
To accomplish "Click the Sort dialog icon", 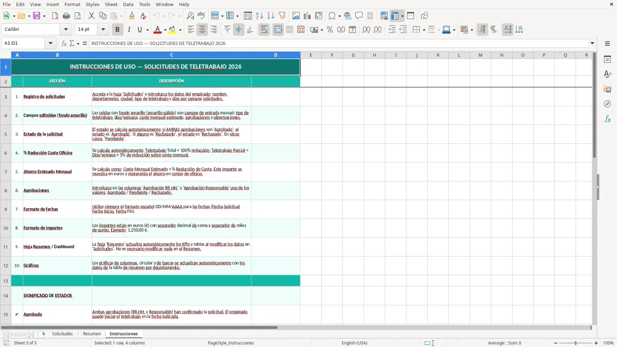I will pos(248,16).
